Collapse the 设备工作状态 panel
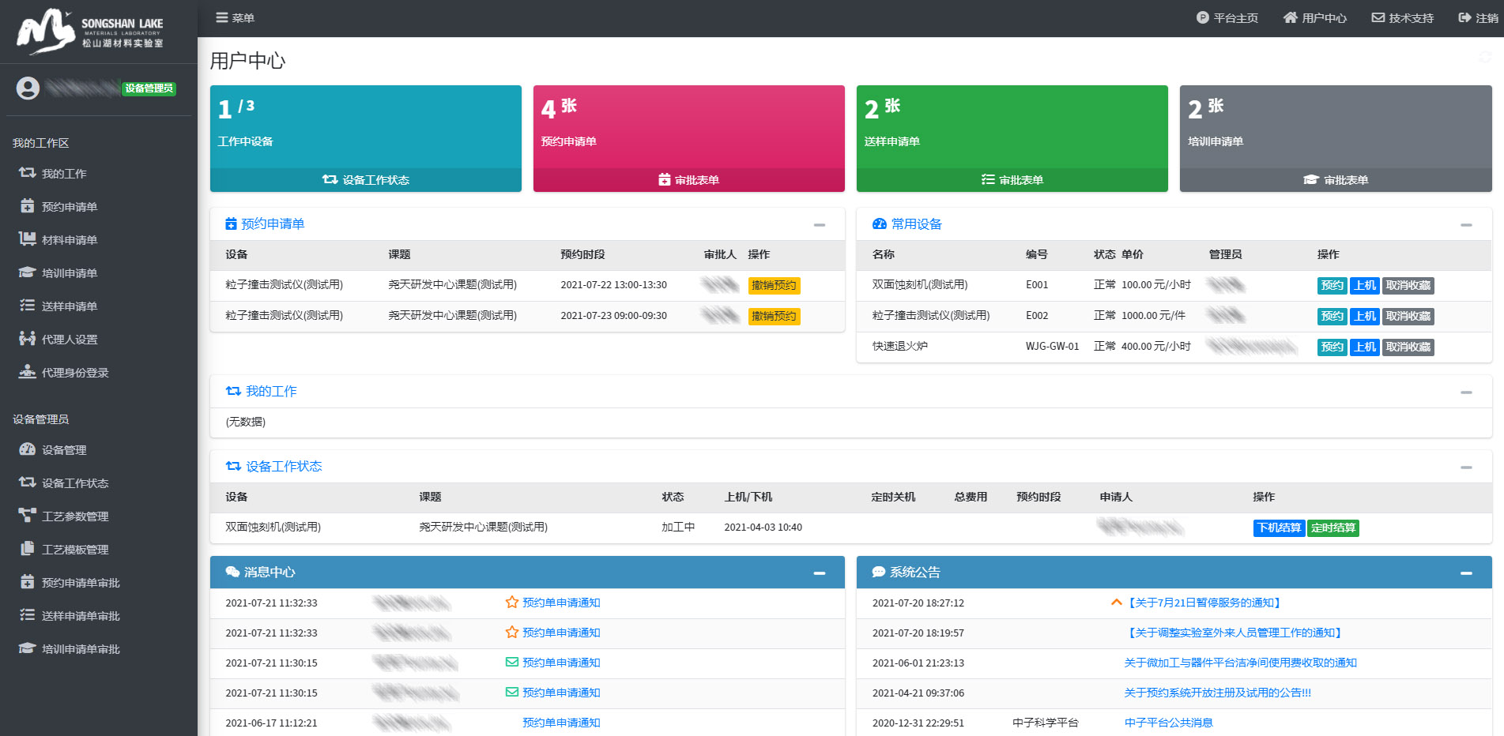The height and width of the screenshot is (736, 1504). [x=1466, y=468]
